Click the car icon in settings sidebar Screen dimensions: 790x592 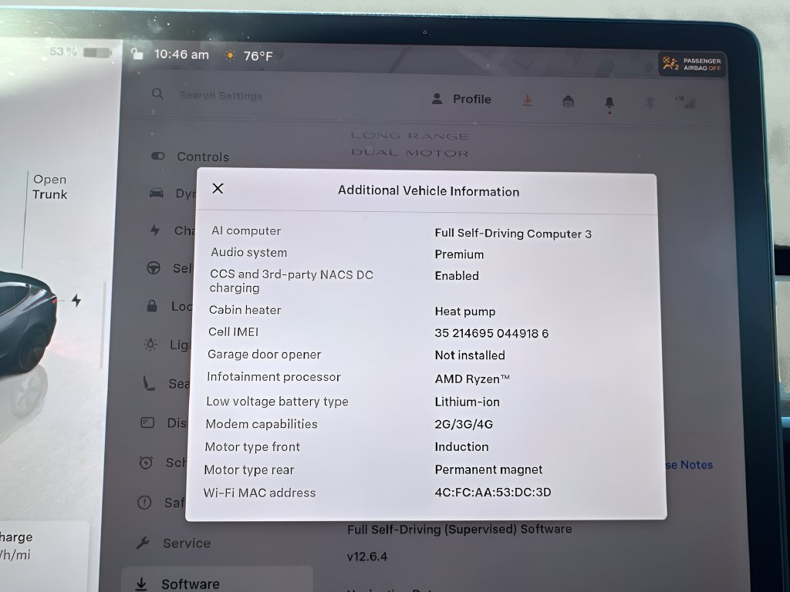[156, 193]
